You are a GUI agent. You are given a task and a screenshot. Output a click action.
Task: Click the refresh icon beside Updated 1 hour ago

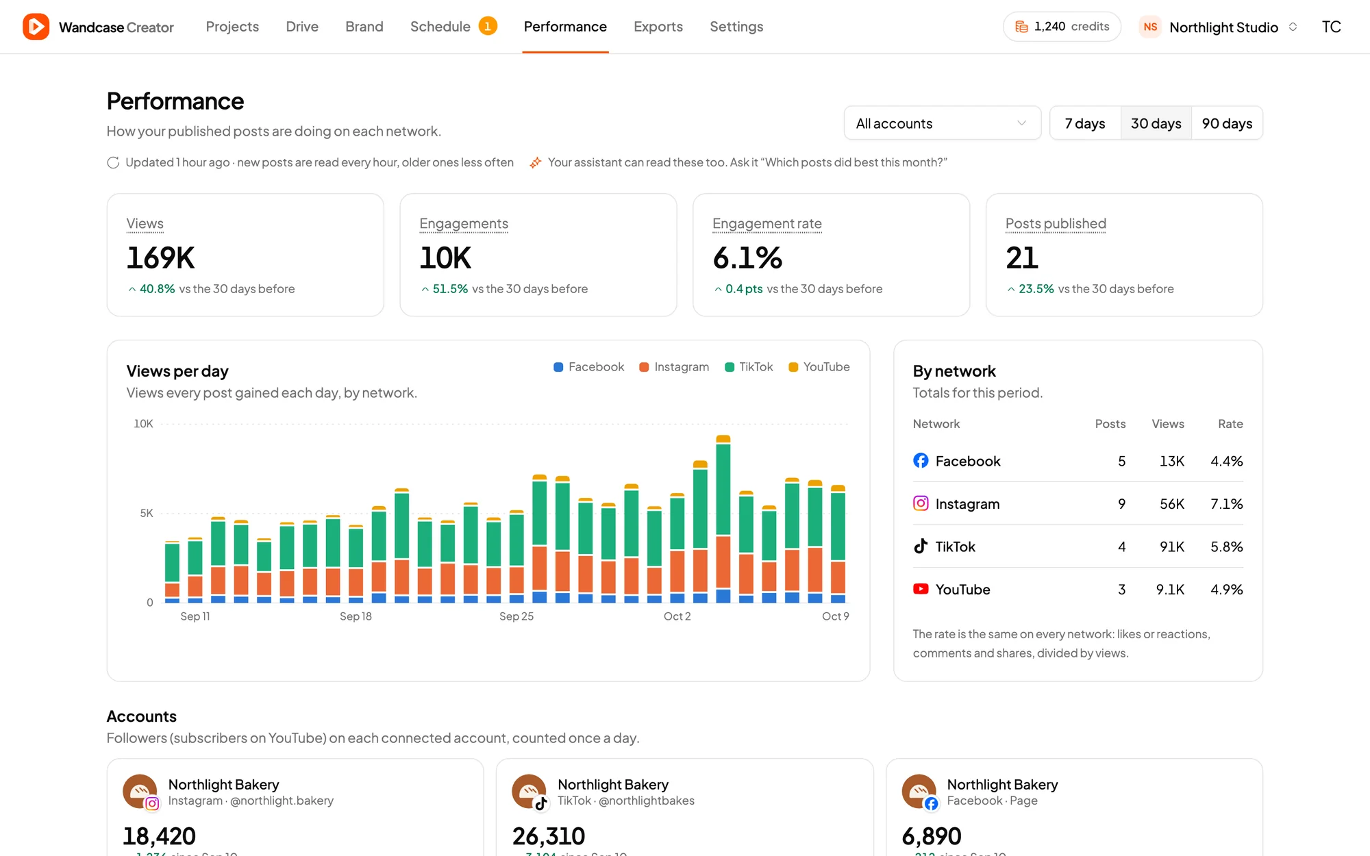point(113,162)
